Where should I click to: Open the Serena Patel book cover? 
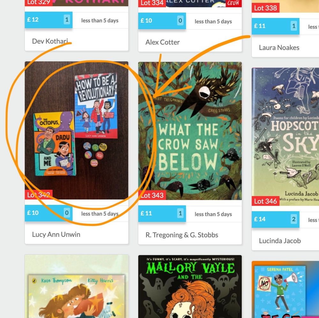(285, 290)
